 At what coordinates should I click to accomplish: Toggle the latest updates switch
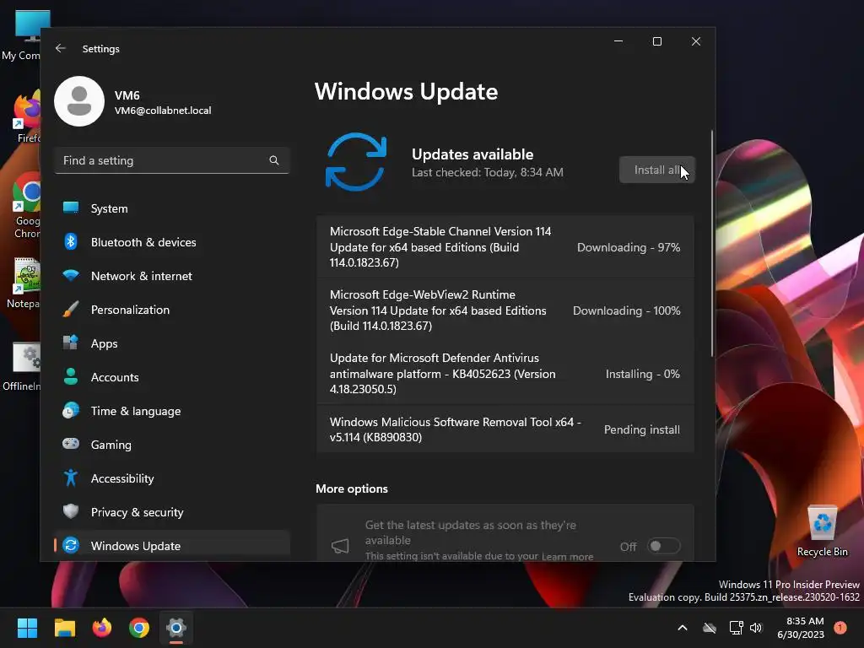click(663, 546)
